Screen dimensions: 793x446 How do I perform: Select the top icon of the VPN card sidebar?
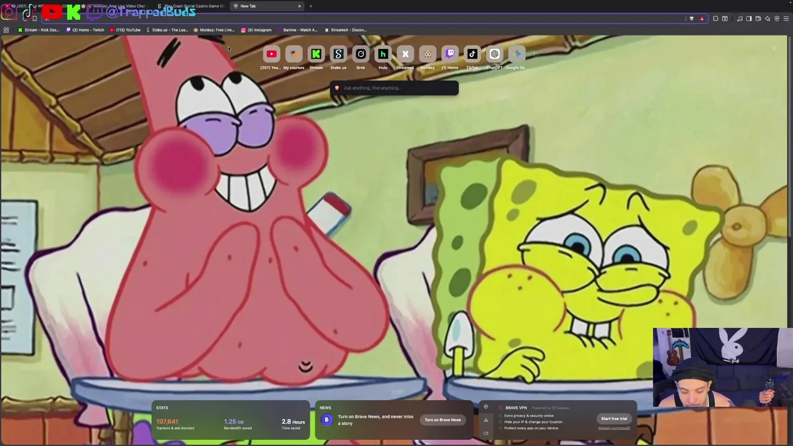(486, 407)
